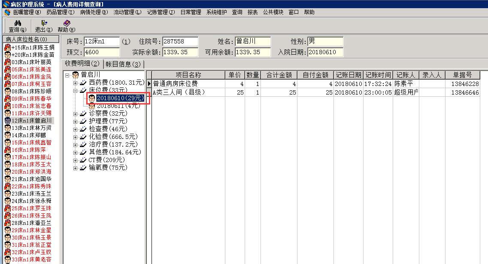
Task: Click the application icon in the title bar
Action: point(6,4)
